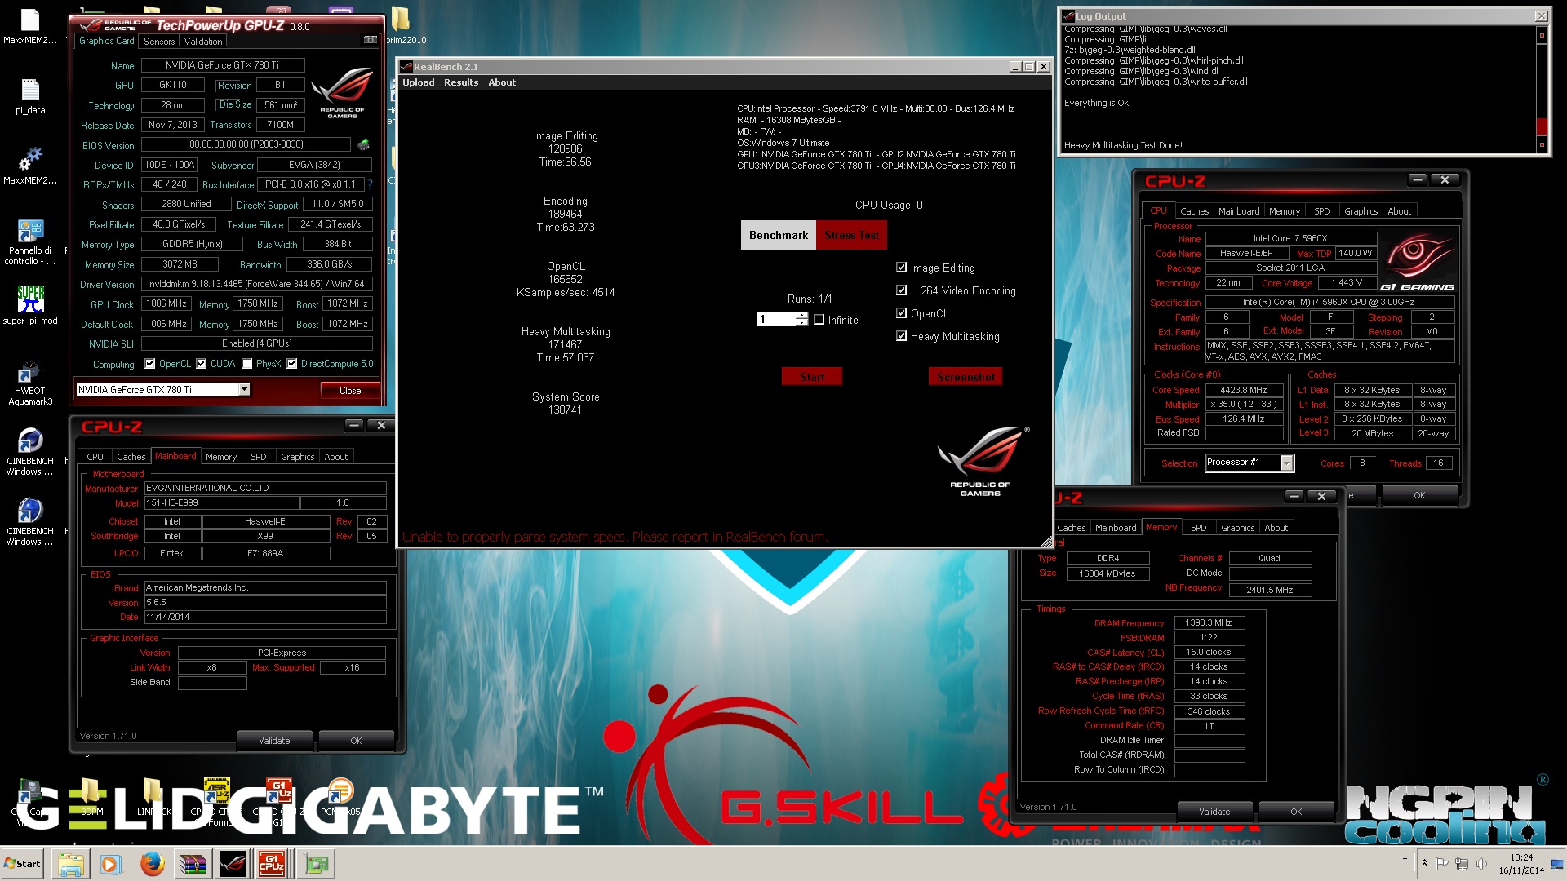
Task: Switch to SPD tab in mainboard CPU-Z window
Action: click(259, 457)
